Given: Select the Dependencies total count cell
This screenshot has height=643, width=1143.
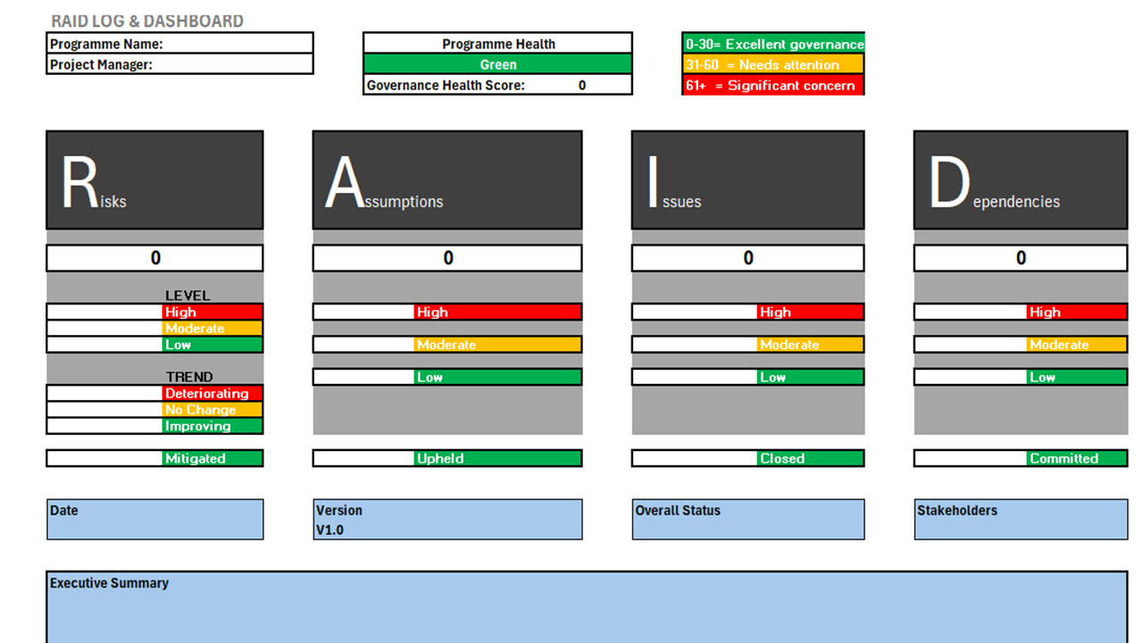Looking at the screenshot, I should pyautogui.click(x=1021, y=258).
